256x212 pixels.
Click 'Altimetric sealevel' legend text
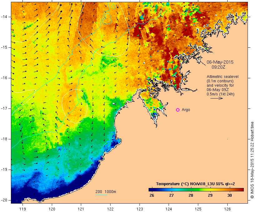(x=223, y=77)
